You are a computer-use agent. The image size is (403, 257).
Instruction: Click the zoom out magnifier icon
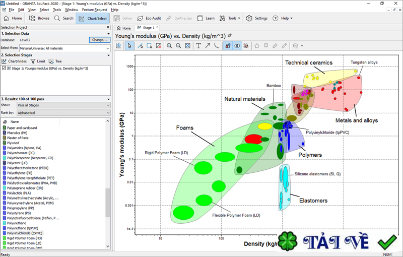click(178, 46)
